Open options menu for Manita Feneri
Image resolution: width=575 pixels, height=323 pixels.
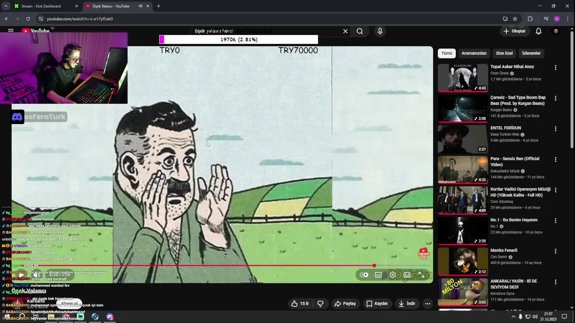tap(556, 251)
